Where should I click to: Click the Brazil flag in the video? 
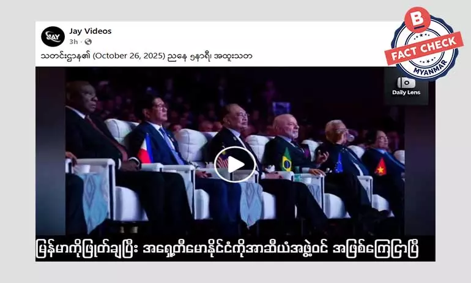coord(286,160)
